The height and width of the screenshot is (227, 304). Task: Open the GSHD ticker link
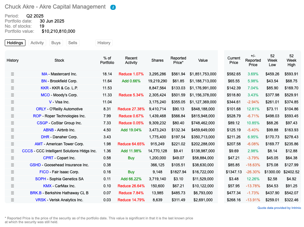tap(35, 165)
